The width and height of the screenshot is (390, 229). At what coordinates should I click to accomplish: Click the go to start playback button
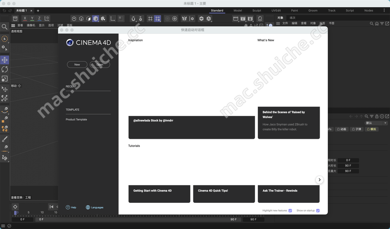pyautogui.click(x=51, y=207)
